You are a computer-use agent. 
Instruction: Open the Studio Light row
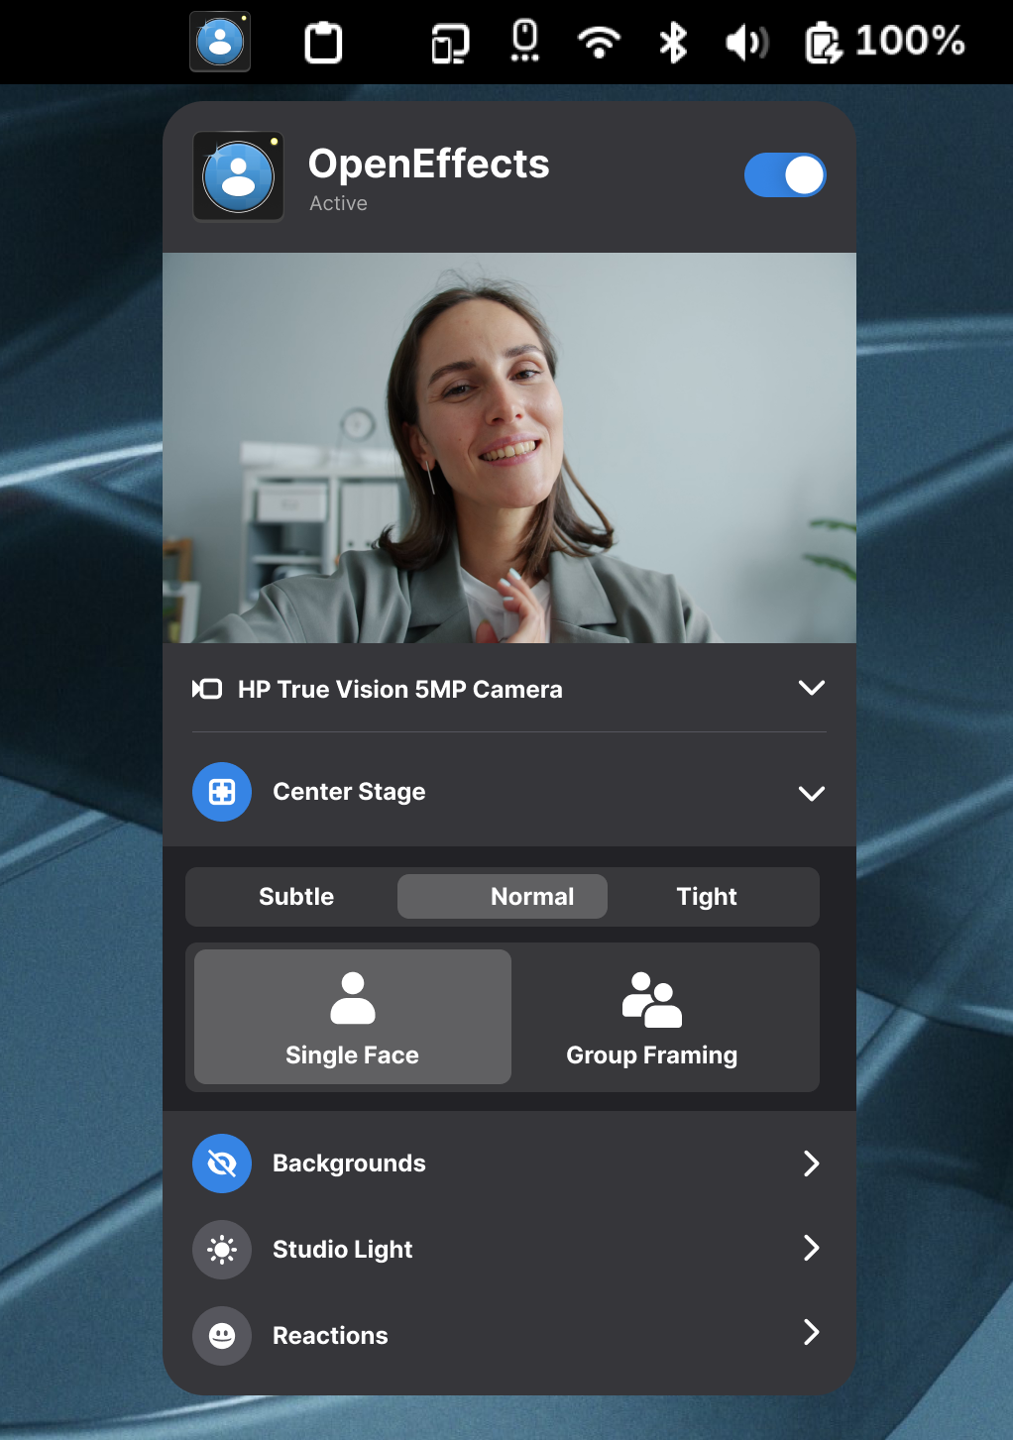(509, 1250)
